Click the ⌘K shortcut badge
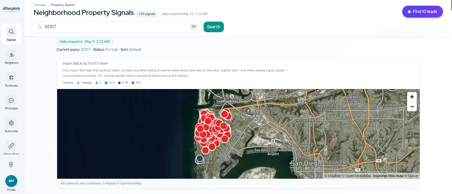 (x=194, y=27)
